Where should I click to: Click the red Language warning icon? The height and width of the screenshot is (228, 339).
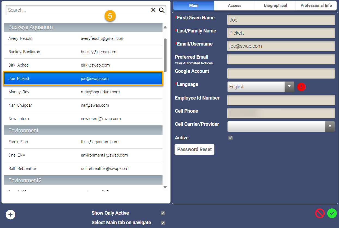(301, 87)
